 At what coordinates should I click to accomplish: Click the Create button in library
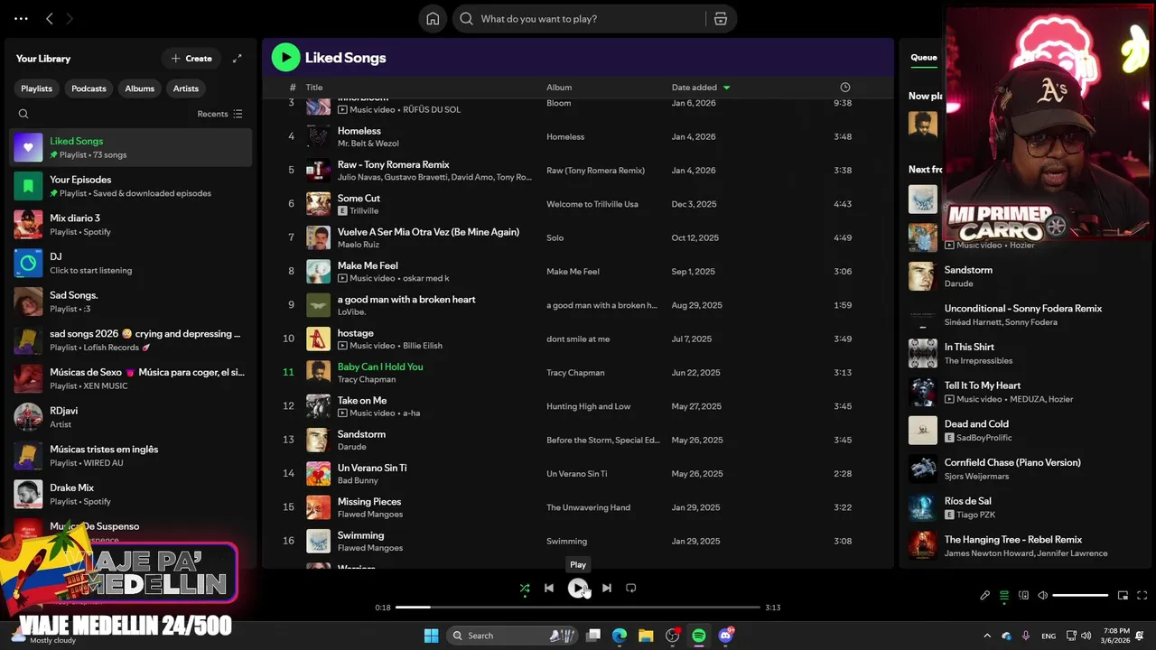191,59
